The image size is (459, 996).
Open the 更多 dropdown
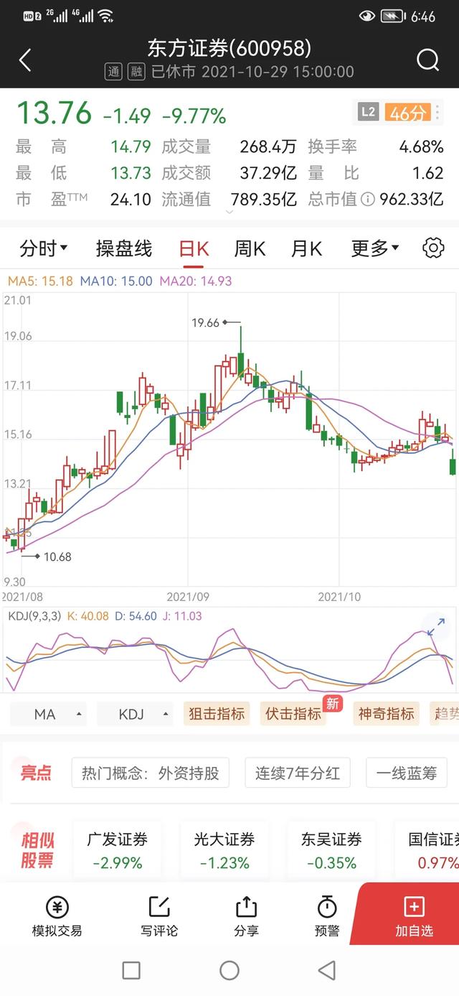375,248
